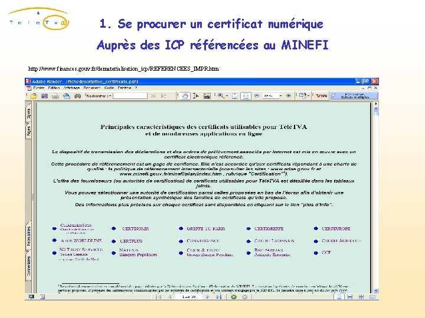Open the Outils menu
The width and height of the screenshot is (425, 318).
109,88
